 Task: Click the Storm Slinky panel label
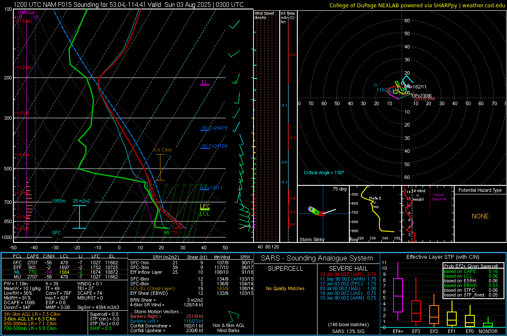[312, 239]
